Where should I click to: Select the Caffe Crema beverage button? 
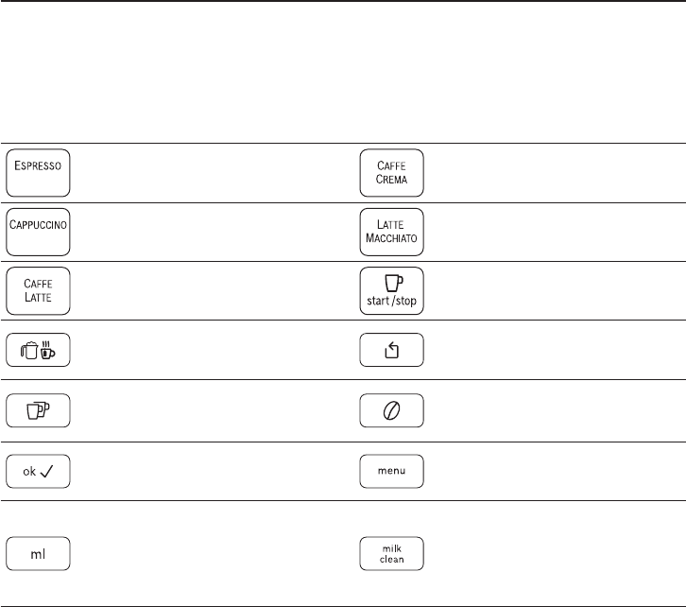click(x=393, y=172)
